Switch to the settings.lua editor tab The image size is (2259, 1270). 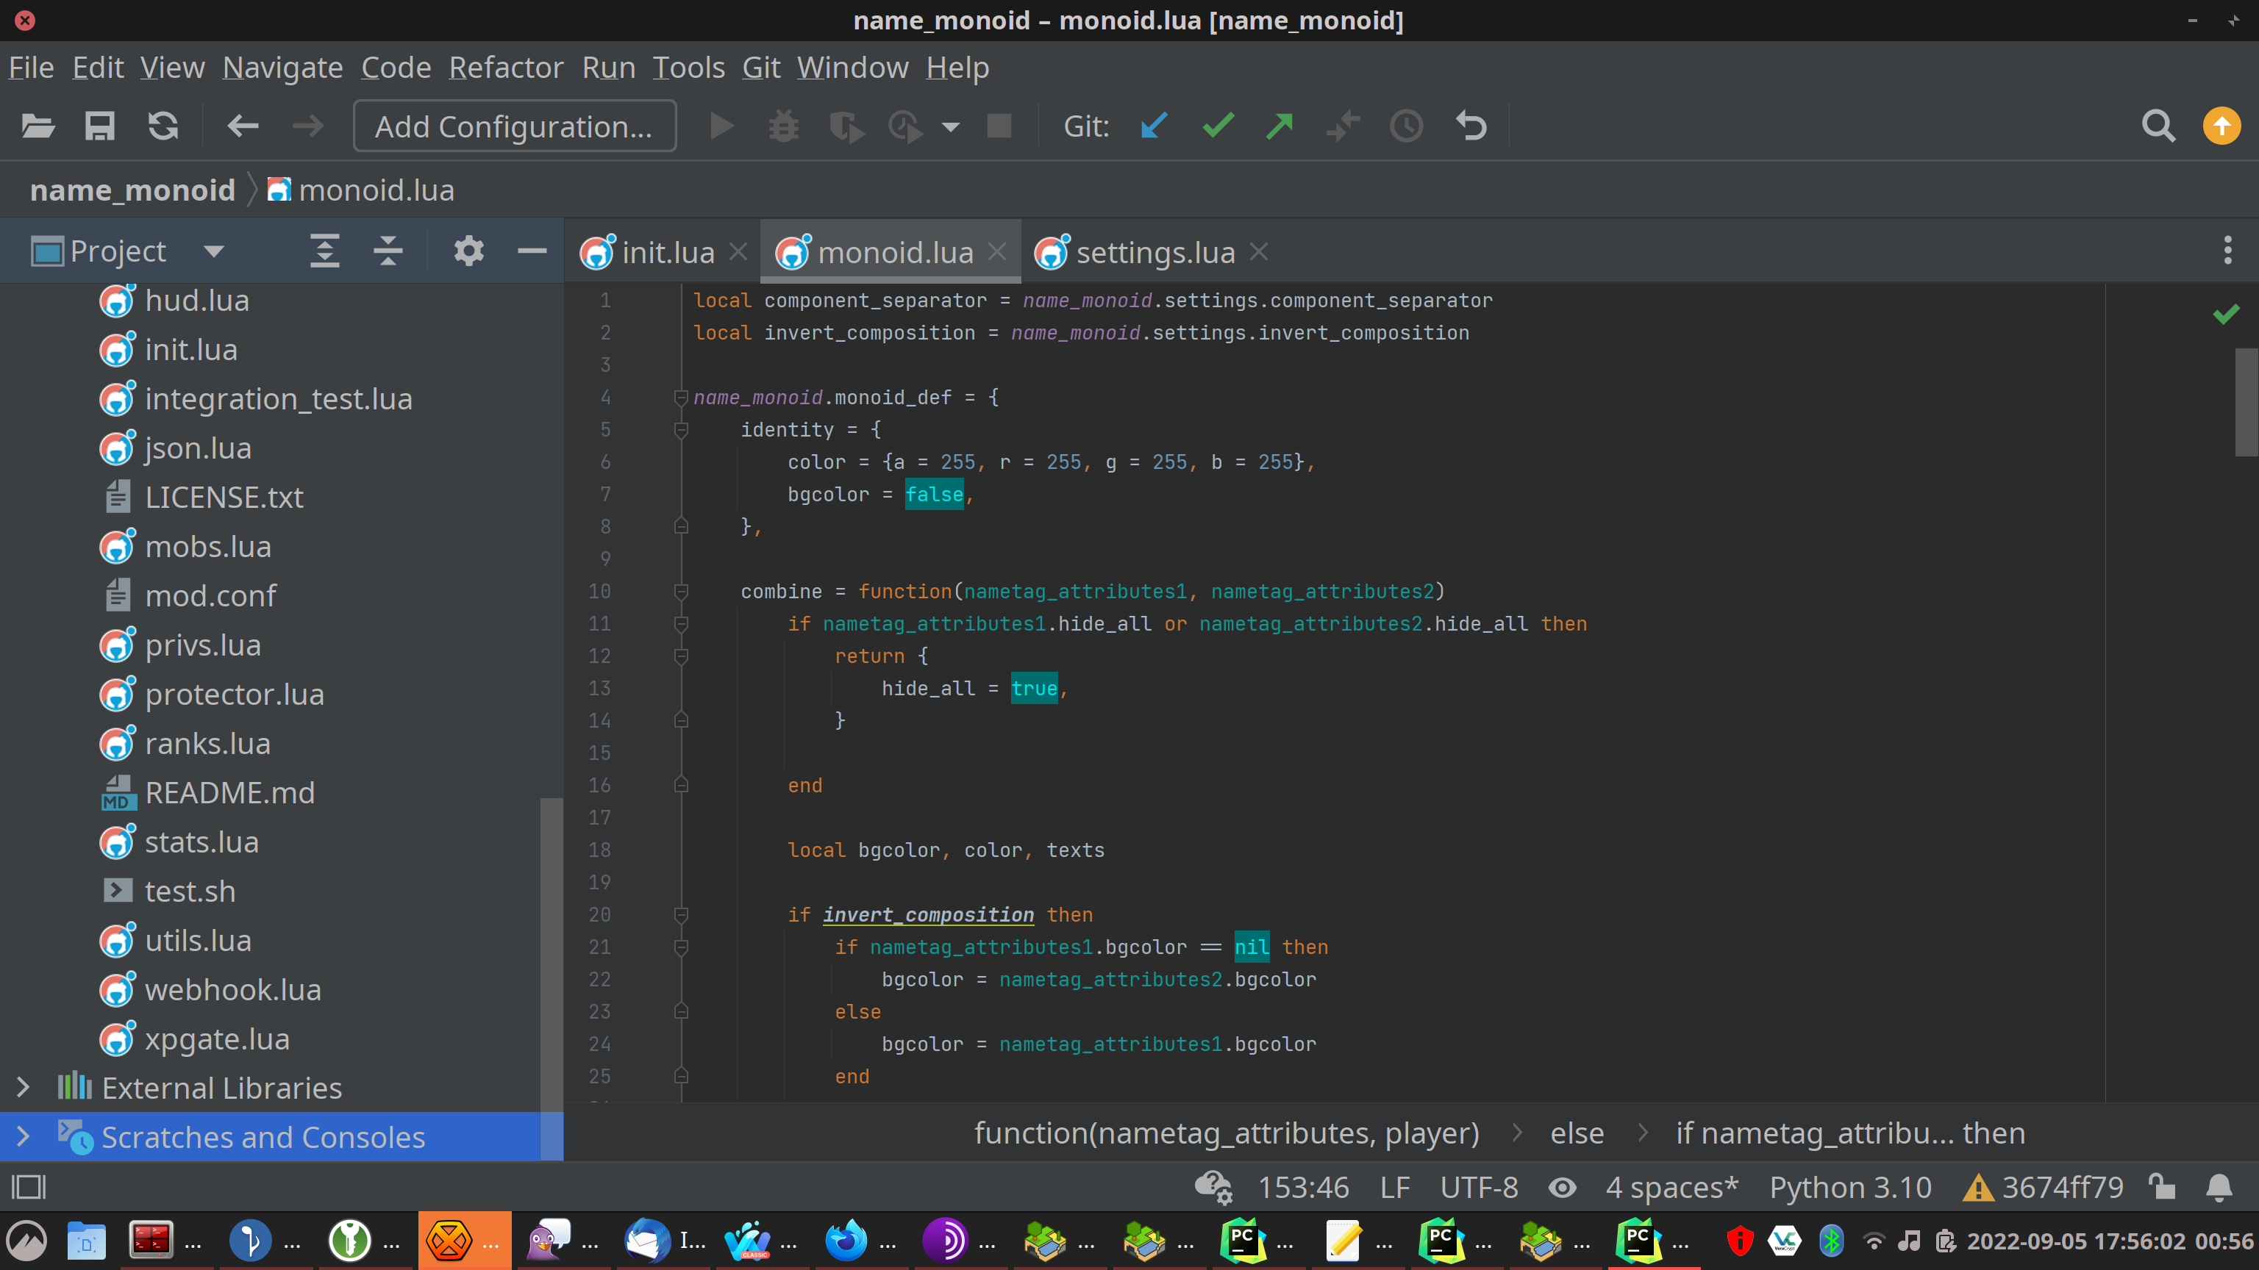[x=1154, y=252]
